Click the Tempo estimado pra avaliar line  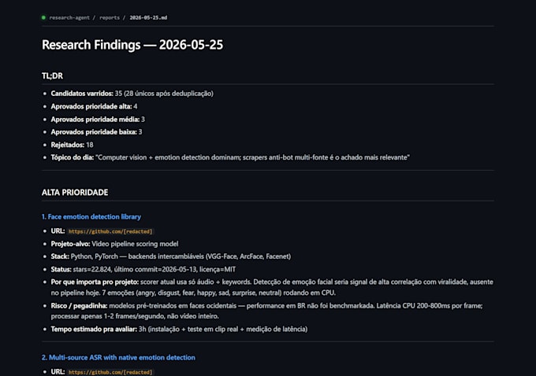coord(179,330)
